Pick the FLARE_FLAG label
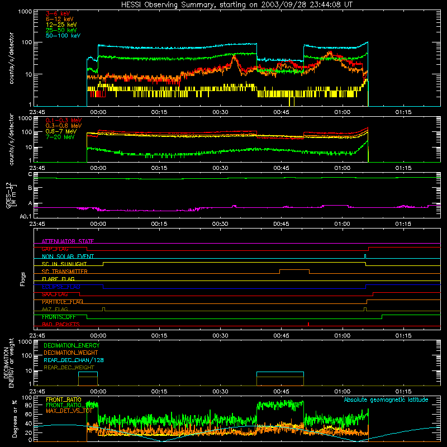Image resolution: width=447 pixels, height=447 pixels. (58, 279)
